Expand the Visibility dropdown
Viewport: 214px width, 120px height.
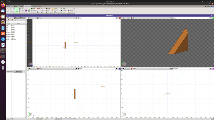(x=52, y=12)
